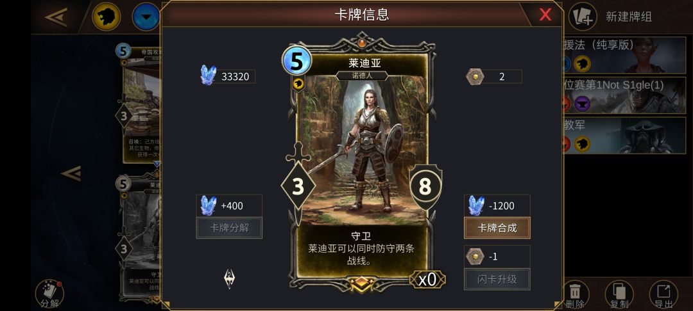Screen dimensions: 693x311
Task: Tap the 新建牌组 new deck icon
Action: (x=583, y=16)
